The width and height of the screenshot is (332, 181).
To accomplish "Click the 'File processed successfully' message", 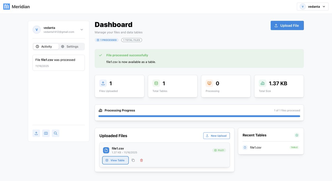I will pos(127,55).
